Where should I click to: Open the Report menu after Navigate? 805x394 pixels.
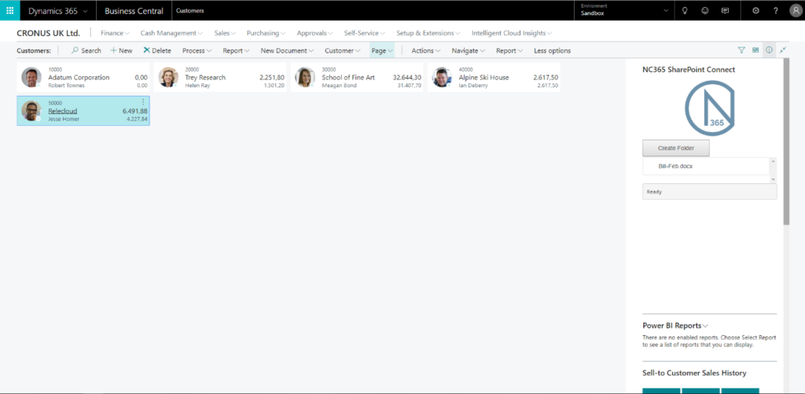509,50
